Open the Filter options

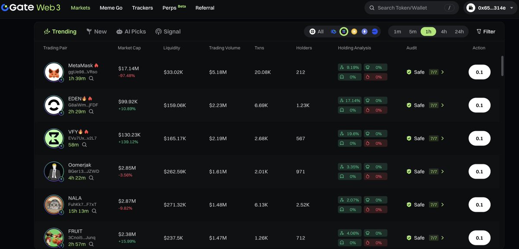point(486,32)
